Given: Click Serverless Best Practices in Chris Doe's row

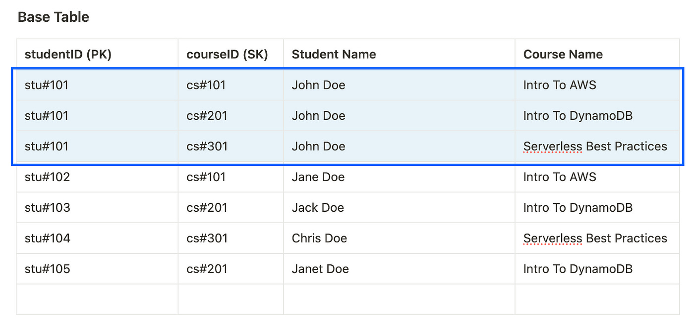Looking at the screenshot, I should click(595, 238).
